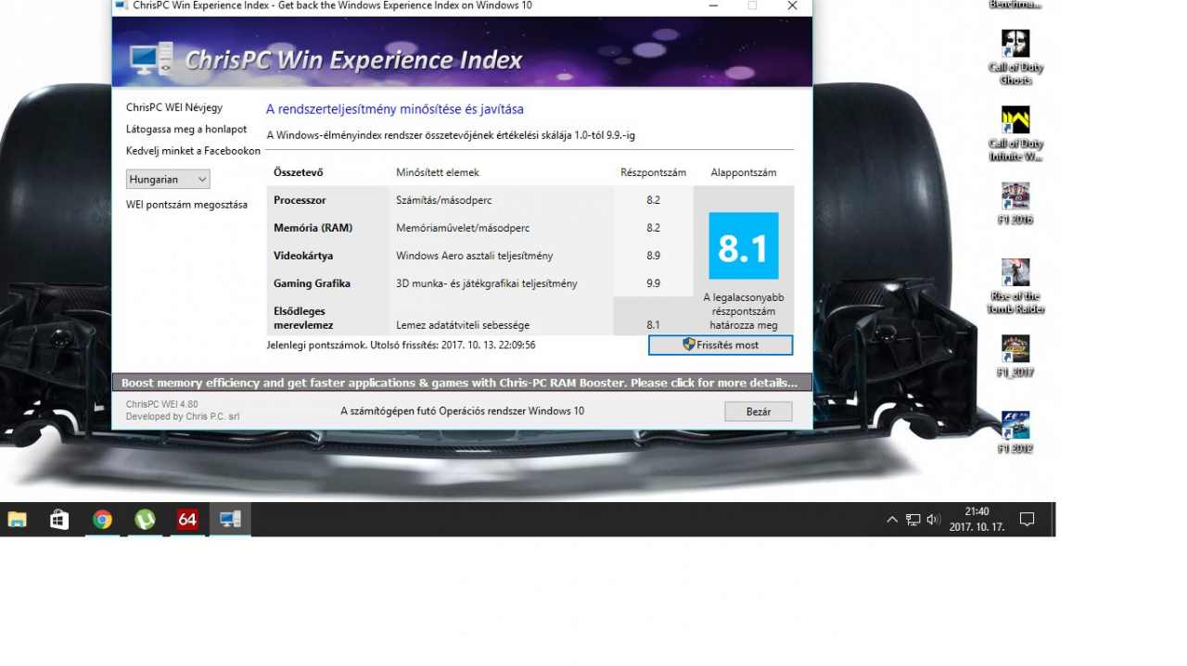This screenshot has height=666, width=1187.
Task: Click the Minősített elemek column header
Action: point(438,172)
